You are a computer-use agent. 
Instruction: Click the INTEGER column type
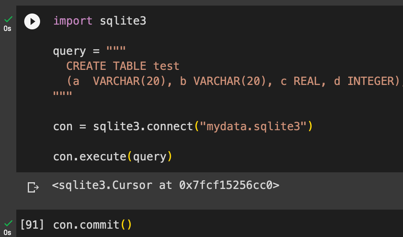(373, 81)
